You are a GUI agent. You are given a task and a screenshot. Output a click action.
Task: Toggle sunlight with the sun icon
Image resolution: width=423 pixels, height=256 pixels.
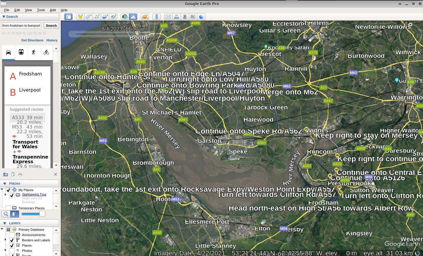(x=133, y=17)
